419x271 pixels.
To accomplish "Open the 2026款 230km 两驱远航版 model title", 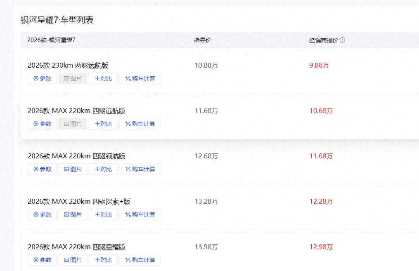I will point(68,66).
